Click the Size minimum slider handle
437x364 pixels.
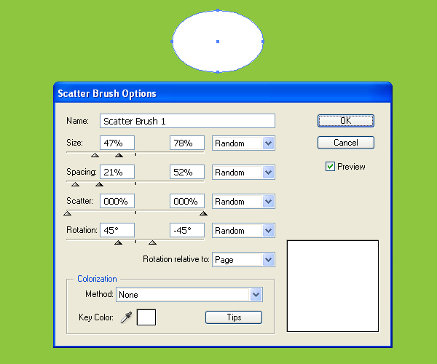point(95,155)
